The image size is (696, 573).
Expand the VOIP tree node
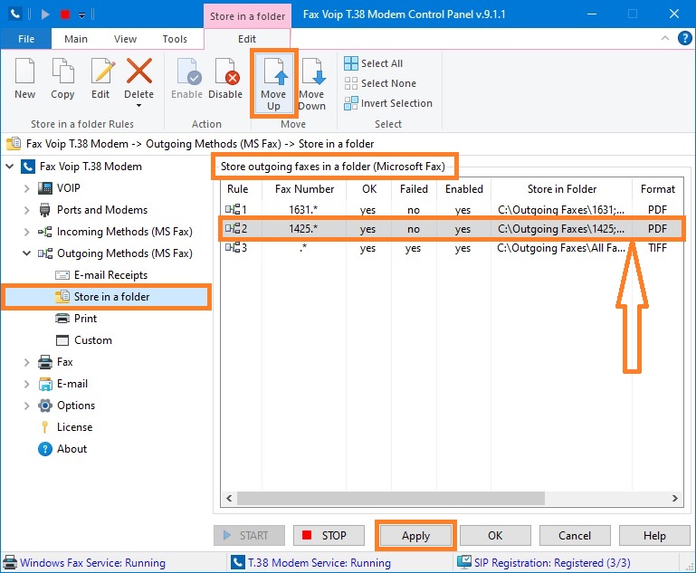tap(26, 188)
